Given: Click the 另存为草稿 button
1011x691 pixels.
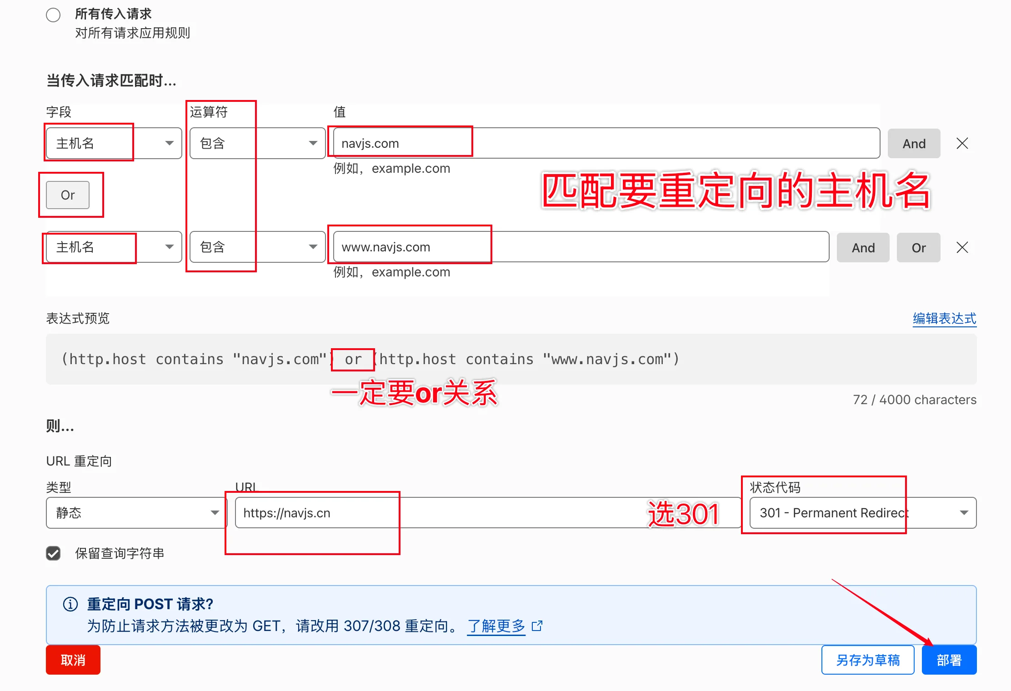Looking at the screenshot, I should pos(868,660).
